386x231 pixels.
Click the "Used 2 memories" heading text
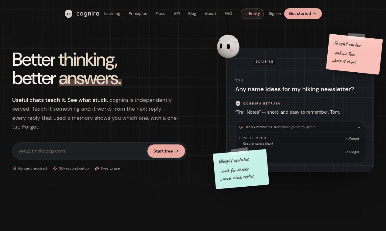click(x=258, y=127)
